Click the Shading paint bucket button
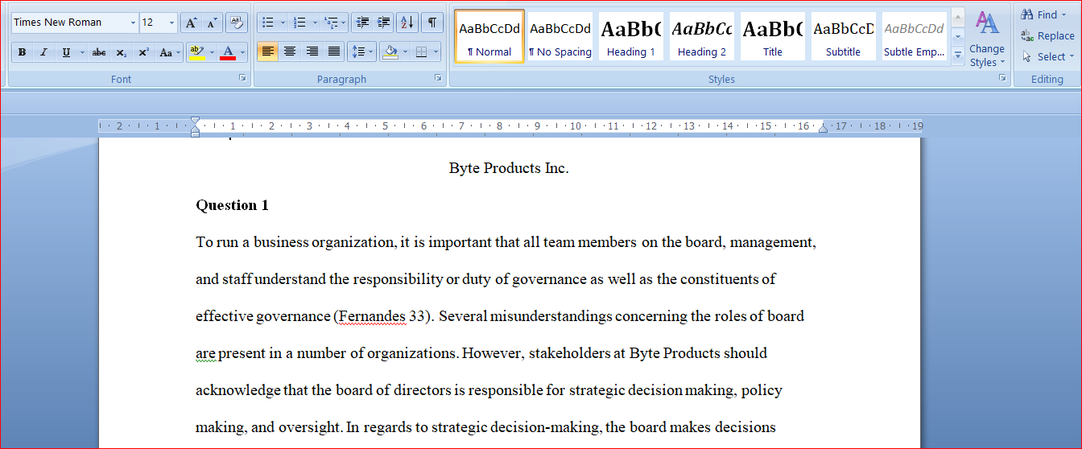 click(390, 52)
